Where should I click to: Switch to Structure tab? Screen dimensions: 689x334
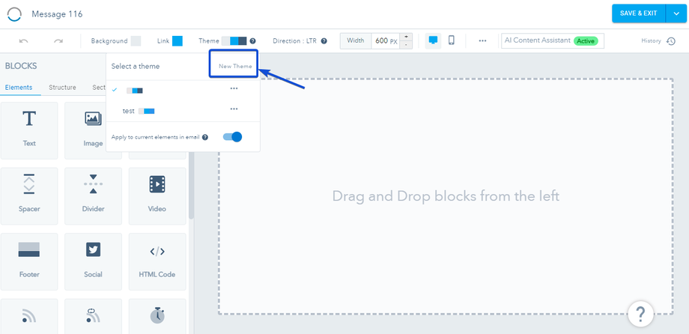pos(62,88)
